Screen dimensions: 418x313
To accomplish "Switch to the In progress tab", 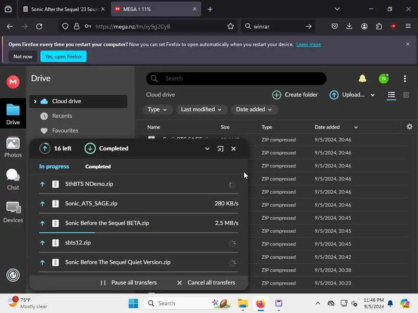I will click(x=54, y=166).
